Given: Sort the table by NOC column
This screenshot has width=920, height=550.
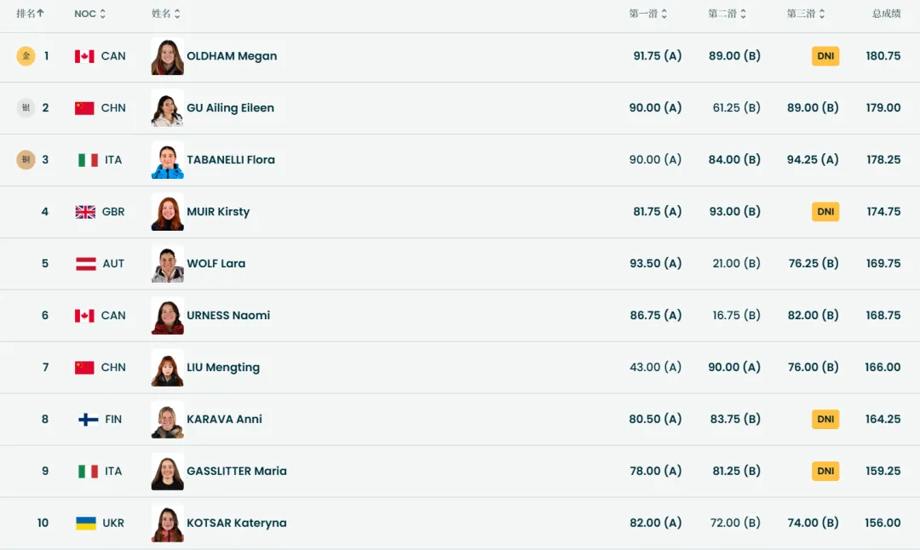Looking at the screenshot, I should pos(90,14).
